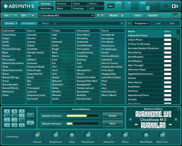
Task: Select the LFO mutation module
Action: pyautogui.click(x=30, y=123)
